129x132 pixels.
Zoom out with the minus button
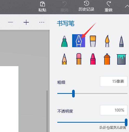10,22
